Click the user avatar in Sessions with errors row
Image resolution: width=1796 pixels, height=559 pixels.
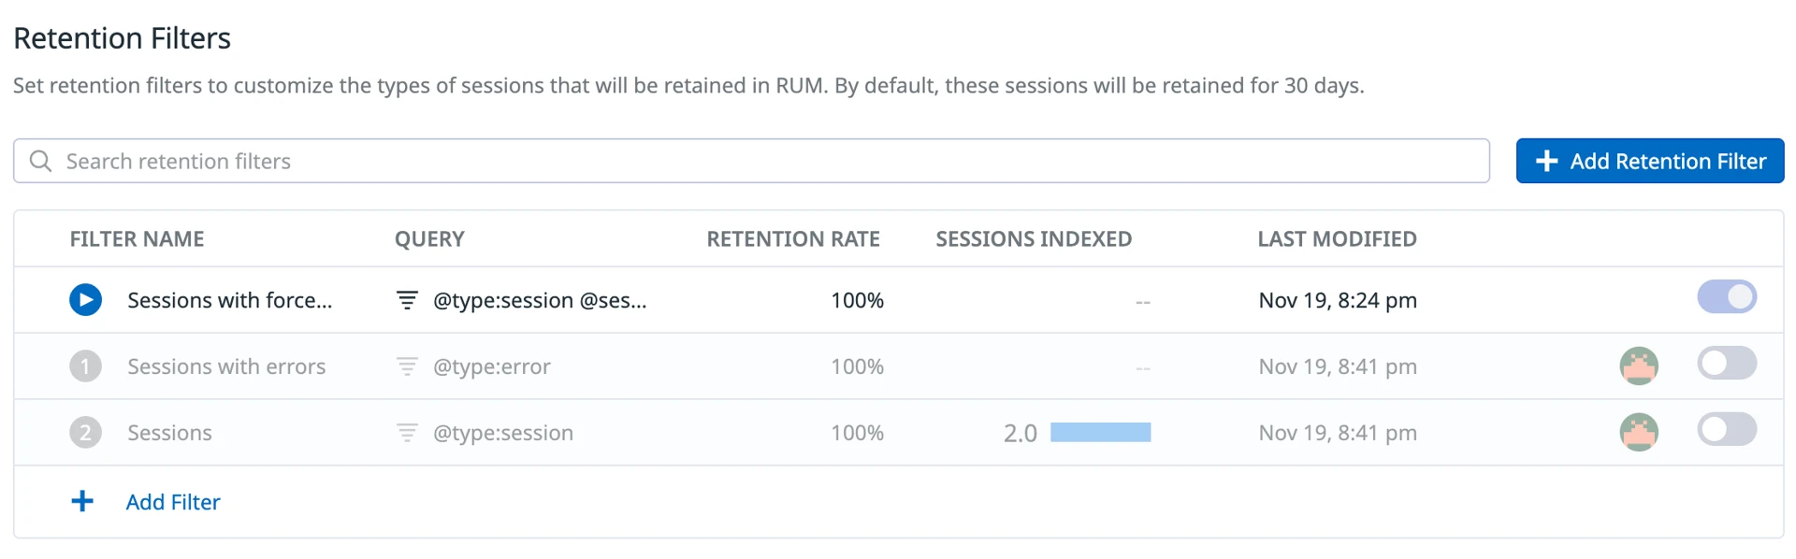pos(1639,365)
